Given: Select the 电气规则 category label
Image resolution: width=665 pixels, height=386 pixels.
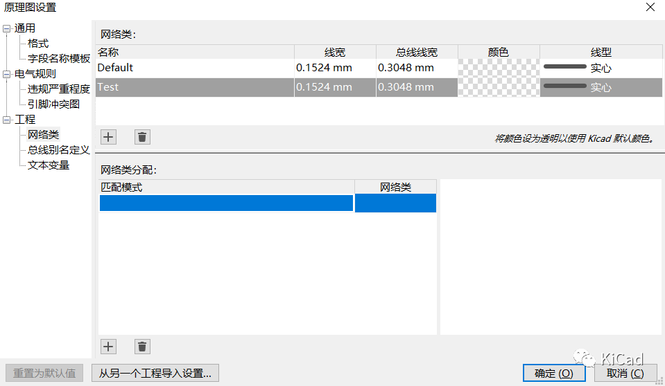Looking at the screenshot, I should (35, 74).
